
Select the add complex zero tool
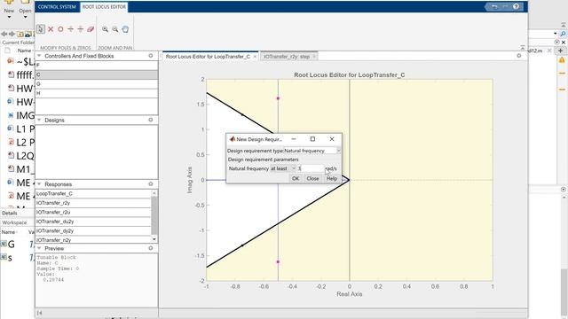(81, 29)
